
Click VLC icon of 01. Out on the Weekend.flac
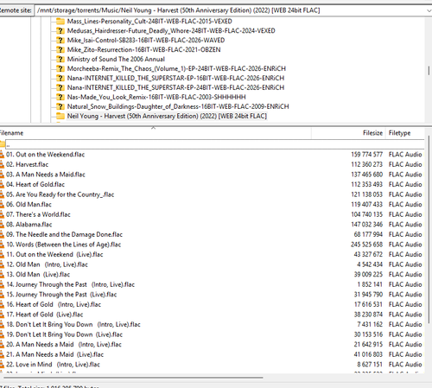click(x=2, y=155)
